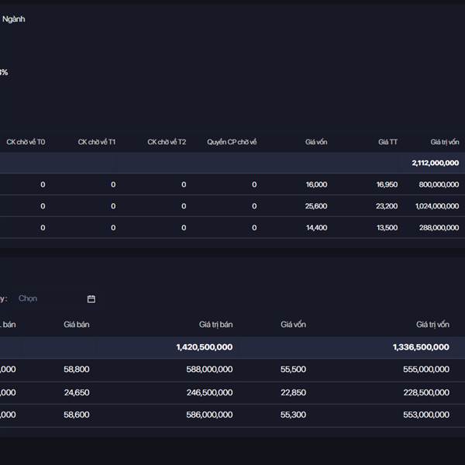Click the 'Giá TT' column header

coord(387,142)
